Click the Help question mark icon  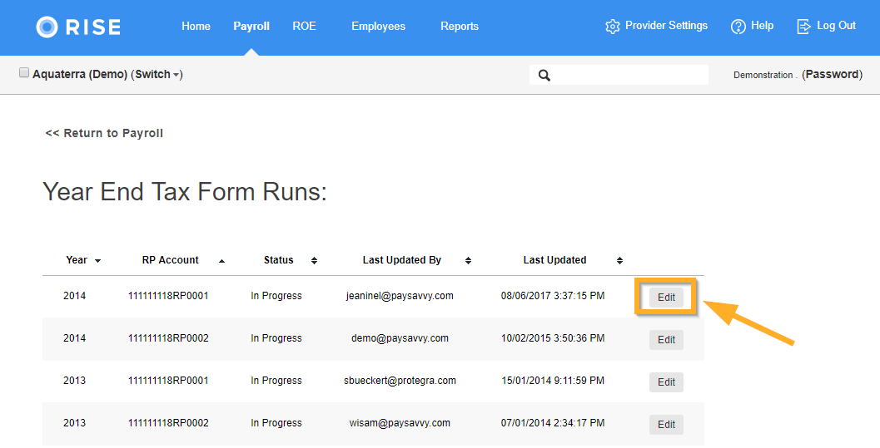[738, 27]
